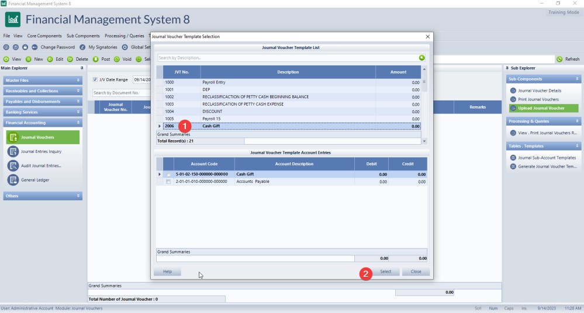
Task: Check the box for the Accounts Payable entry
Action: [x=168, y=182]
